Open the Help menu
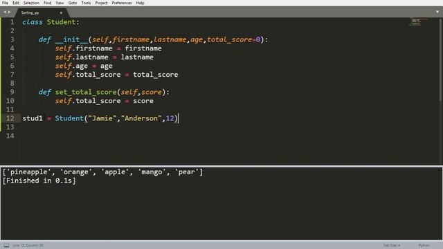 140,3
